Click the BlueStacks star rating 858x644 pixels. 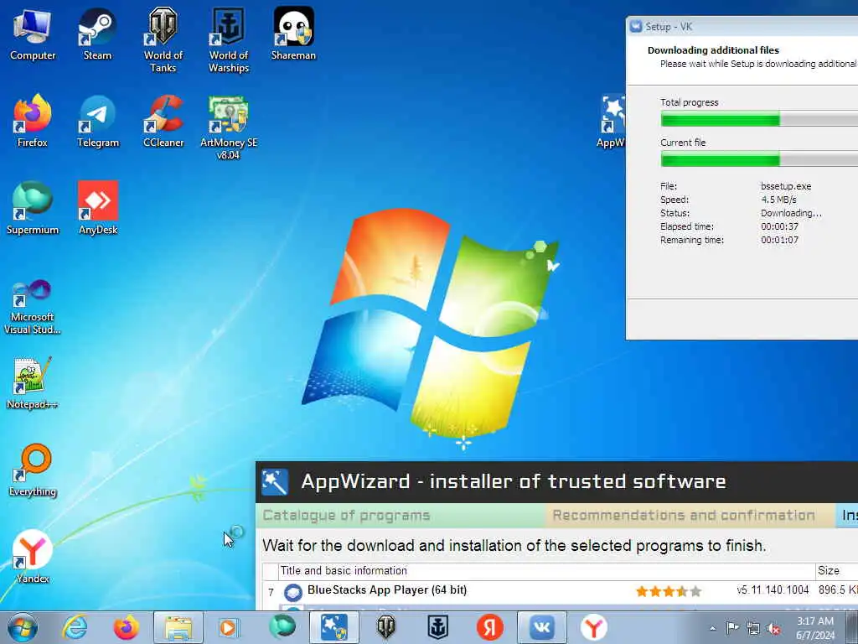click(668, 591)
